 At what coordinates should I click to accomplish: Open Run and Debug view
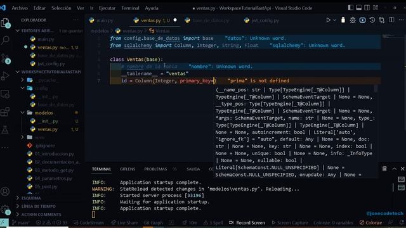click(x=5, y=76)
